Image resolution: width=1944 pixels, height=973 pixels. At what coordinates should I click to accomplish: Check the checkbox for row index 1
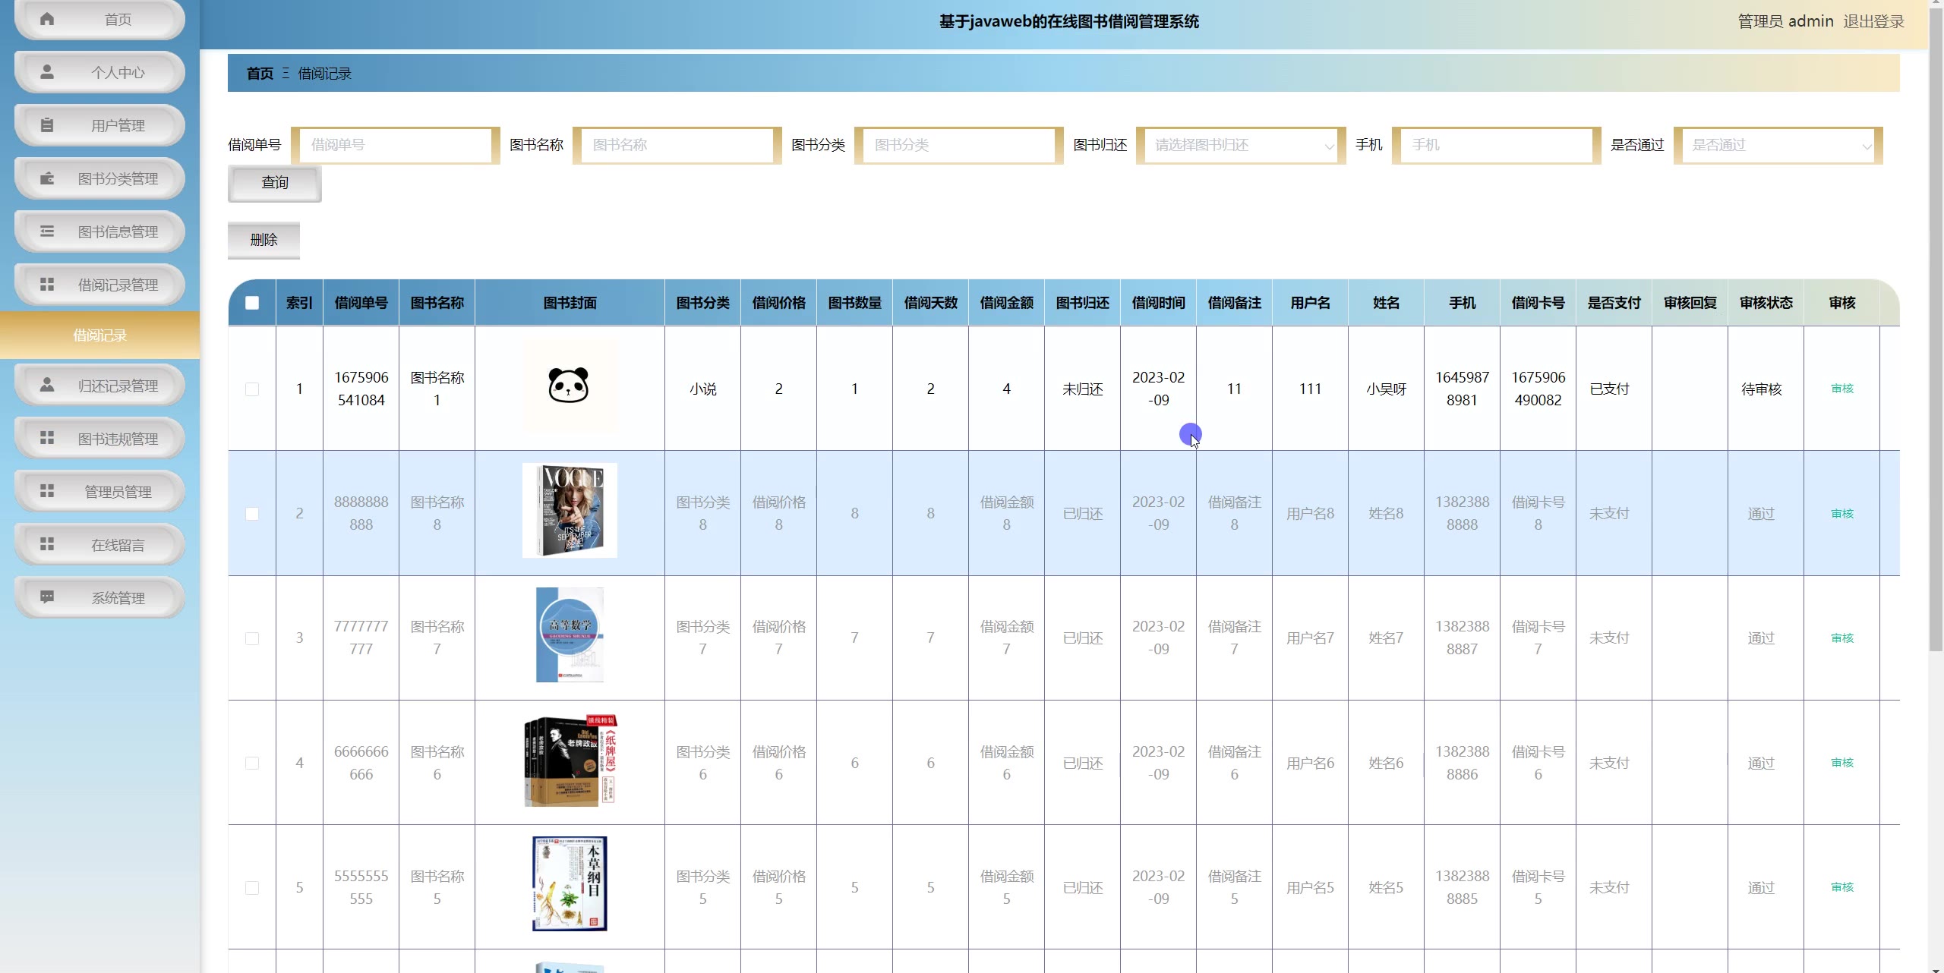252,389
